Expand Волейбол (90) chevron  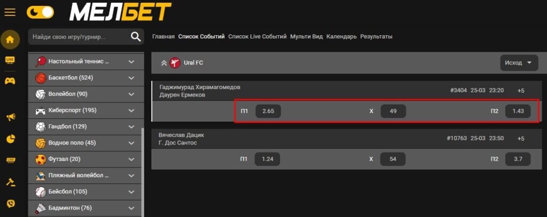[131, 94]
